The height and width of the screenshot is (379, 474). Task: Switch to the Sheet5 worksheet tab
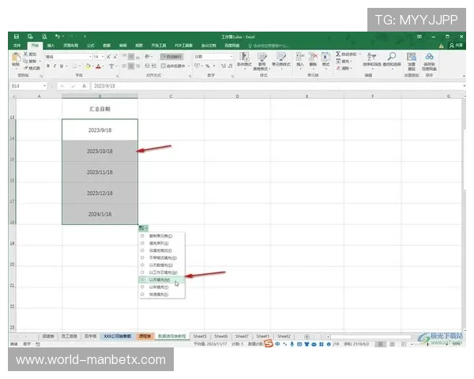201,336
